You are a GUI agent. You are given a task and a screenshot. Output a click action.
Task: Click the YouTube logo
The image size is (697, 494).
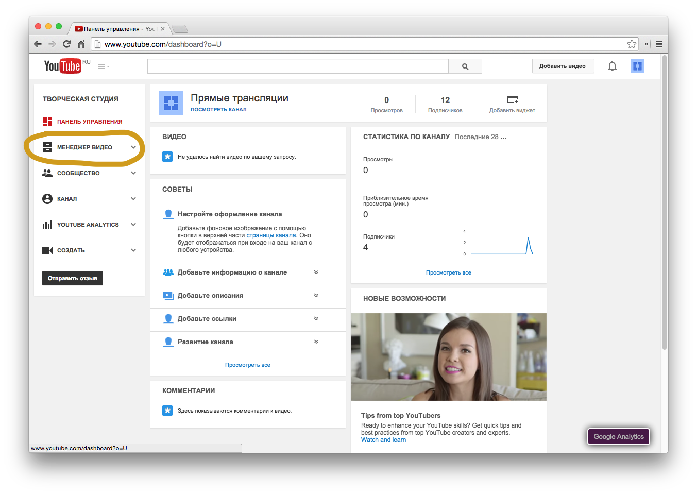click(62, 66)
